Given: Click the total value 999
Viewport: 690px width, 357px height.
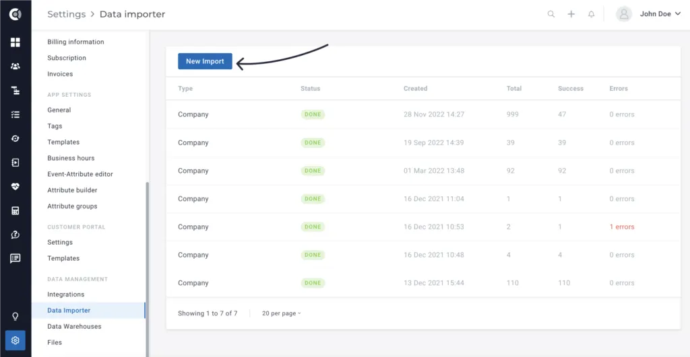Looking at the screenshot, I should click(x=513, y=114).
